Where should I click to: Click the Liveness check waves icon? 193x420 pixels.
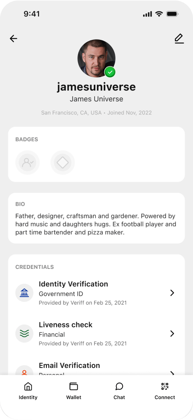[x=24, y=333]
